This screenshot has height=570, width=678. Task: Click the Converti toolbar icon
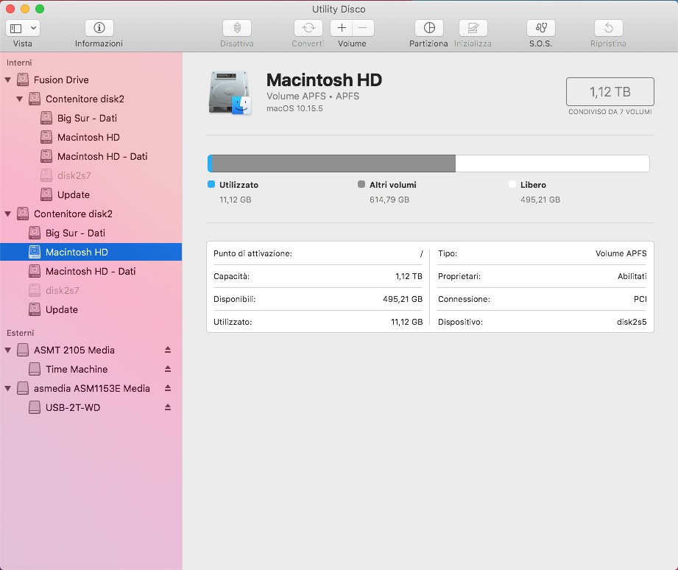pos(308,28)
